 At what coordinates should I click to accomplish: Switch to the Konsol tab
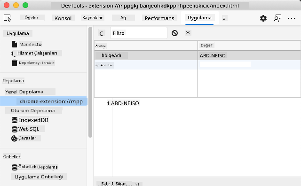click(63, 18)
